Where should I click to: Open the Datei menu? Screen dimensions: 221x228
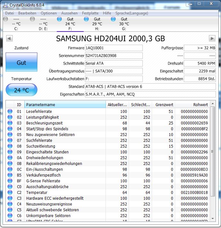9,13
